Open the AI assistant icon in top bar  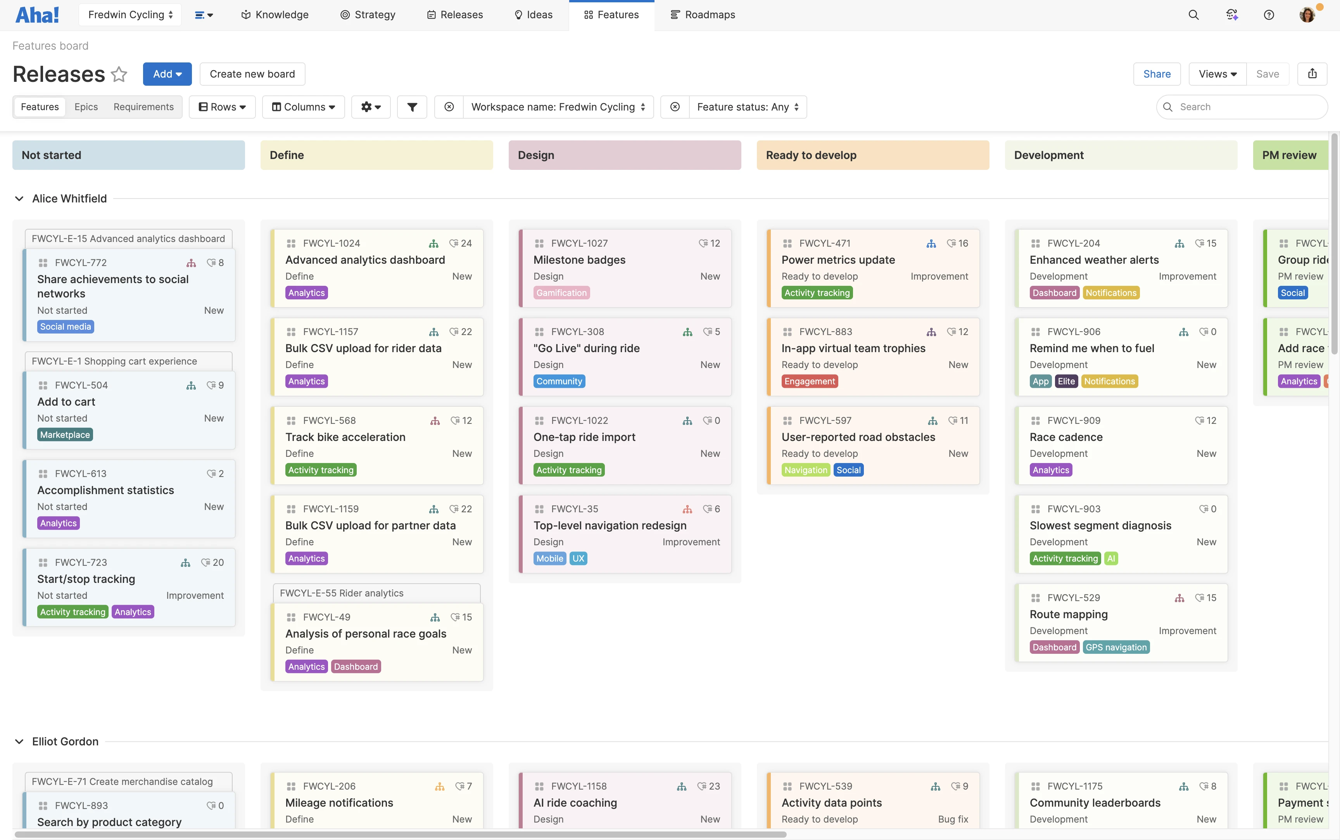pyautogui.click(x=1232, y=15)
